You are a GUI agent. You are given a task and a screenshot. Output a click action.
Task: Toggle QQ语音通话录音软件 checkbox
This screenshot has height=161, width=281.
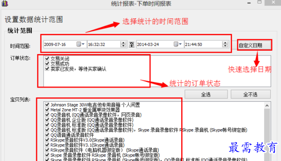47,135
